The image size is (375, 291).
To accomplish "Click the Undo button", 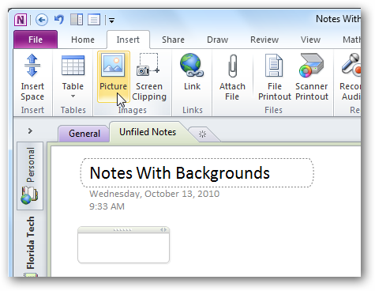I will tap(59, 20).
